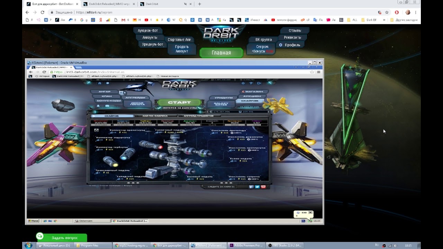Open Adobe Premiere Pro taskbar item
This screenshot has width=443, height=249.
(246, 246)
